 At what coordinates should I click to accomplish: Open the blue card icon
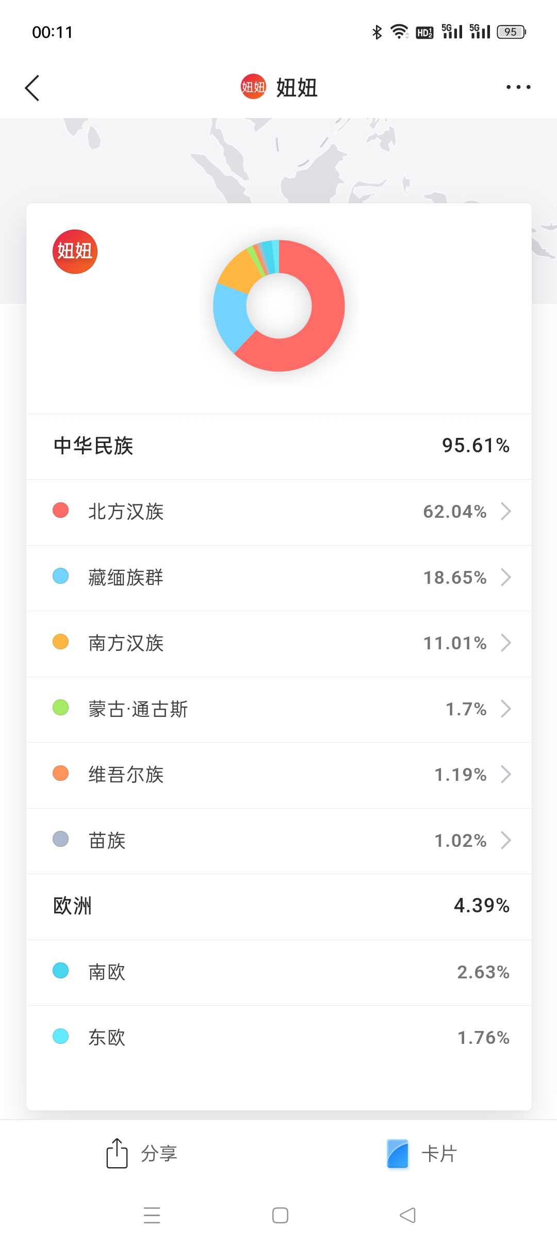pos(397,1153)
